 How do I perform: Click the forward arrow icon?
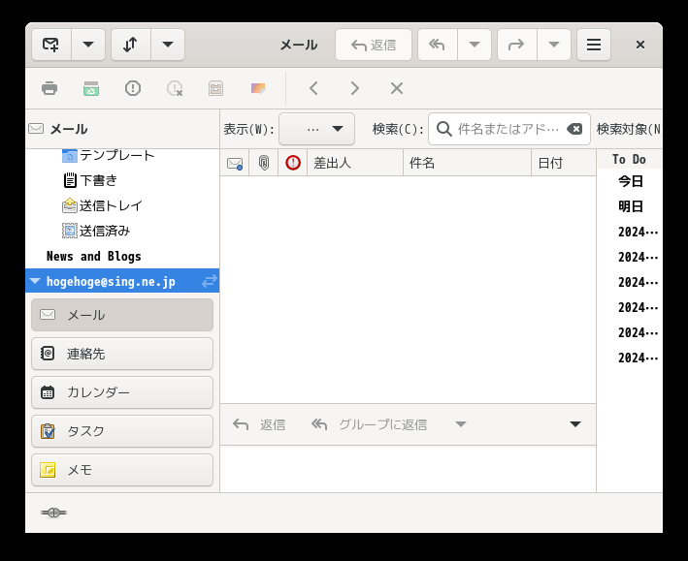pos(517,45)
